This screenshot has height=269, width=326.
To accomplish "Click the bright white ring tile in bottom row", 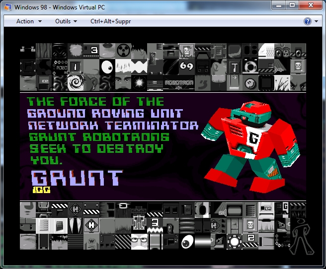I will tap(235, 242).
